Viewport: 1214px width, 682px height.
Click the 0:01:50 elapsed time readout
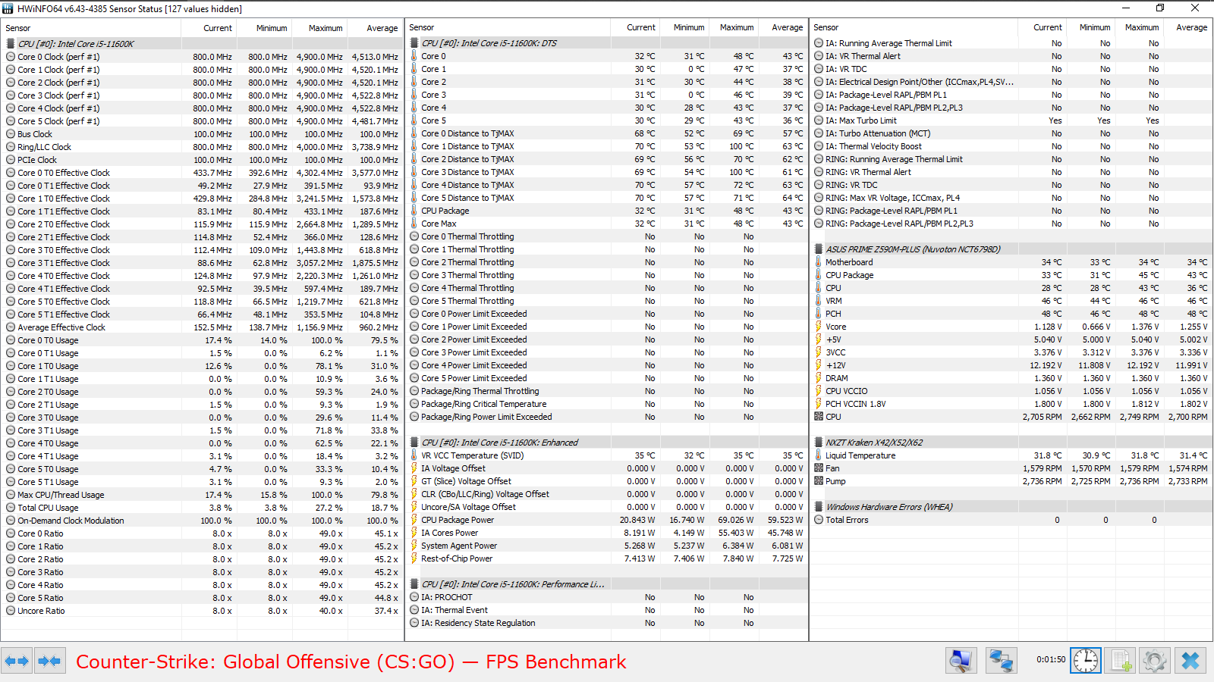[x=1051, y=659]
